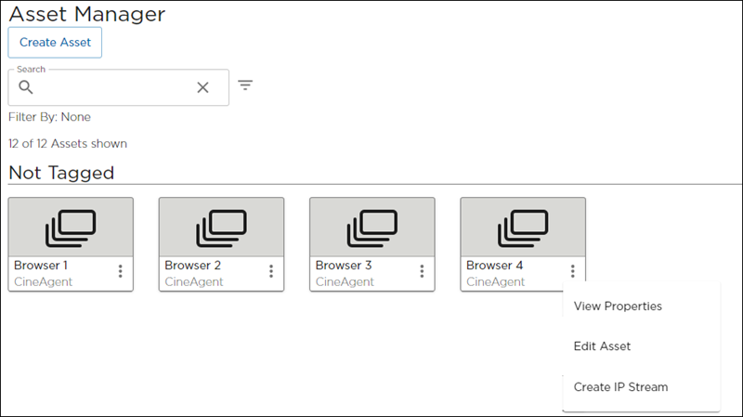The image size is (743, 417).
Task: Clear the search field with X icon
Action: (202, 87)
